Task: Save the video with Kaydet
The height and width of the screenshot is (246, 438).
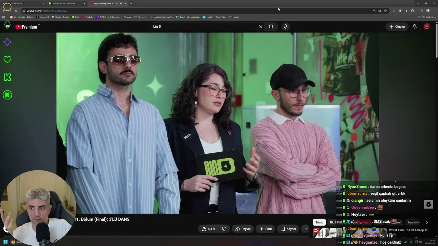Action: click(x=288, y=229)
